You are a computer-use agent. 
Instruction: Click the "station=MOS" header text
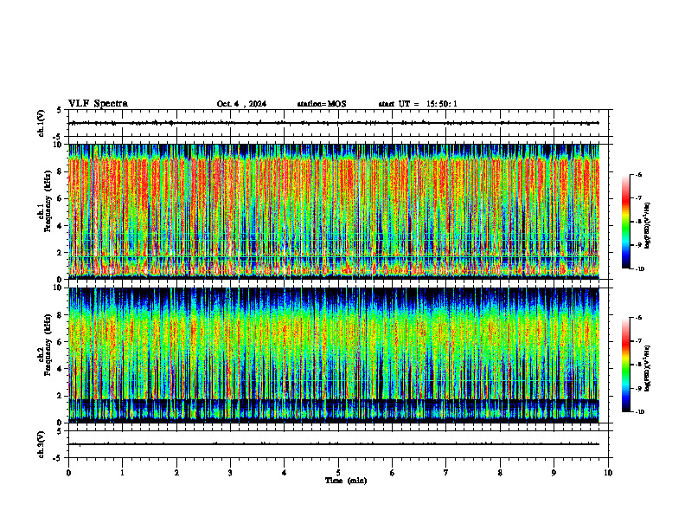pos(322,104)
